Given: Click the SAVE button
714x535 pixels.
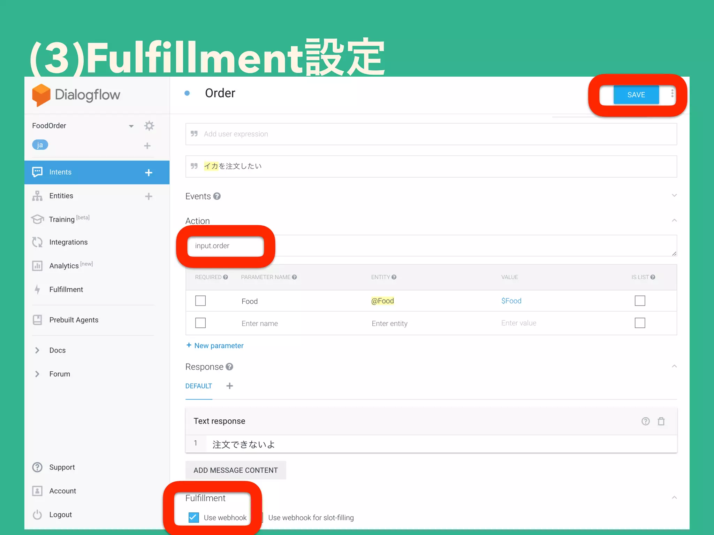Looking at the screenshot, I should 636,95.
